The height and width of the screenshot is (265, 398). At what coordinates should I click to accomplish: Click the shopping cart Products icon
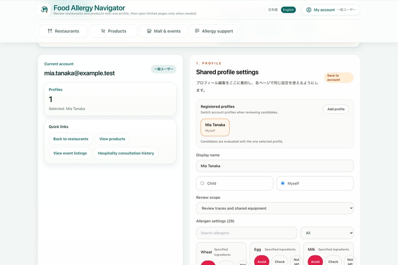point(103,31)
